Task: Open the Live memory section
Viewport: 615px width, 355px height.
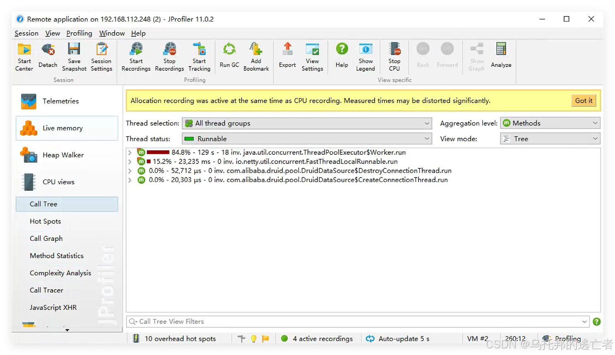Action: coord(67,128)
